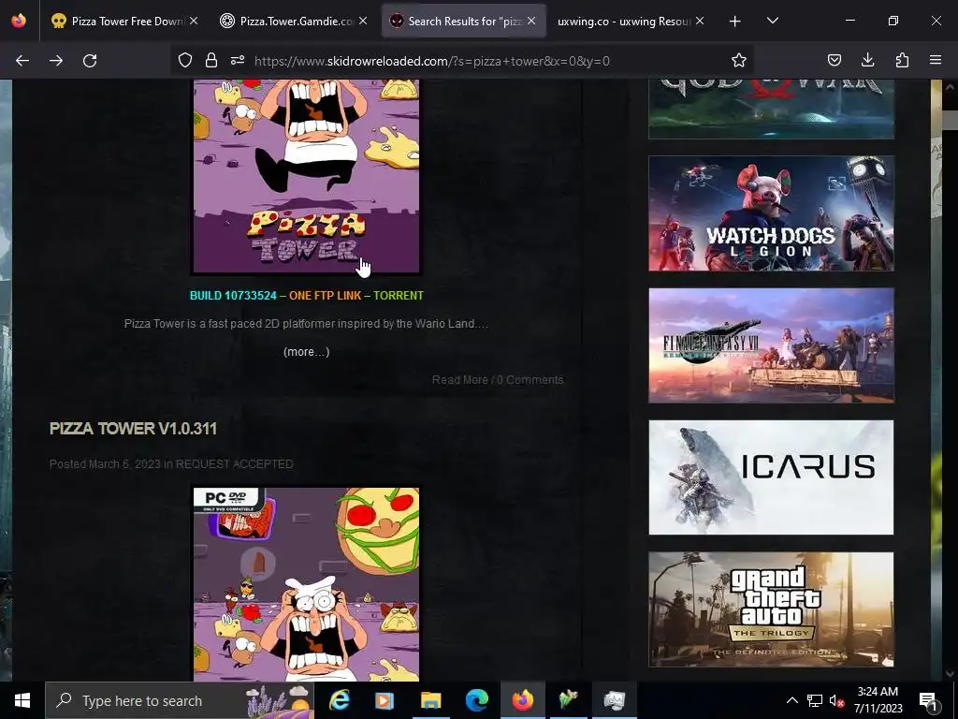This screenshot has height=719, width=958.
Task: Open the Firefox downloads panel
Action: 867,60
